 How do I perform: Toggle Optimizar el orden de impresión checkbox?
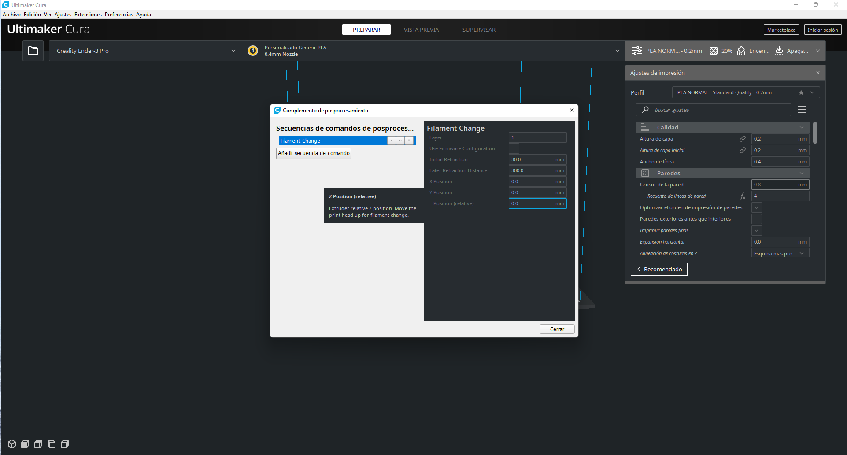click(757, 207)
